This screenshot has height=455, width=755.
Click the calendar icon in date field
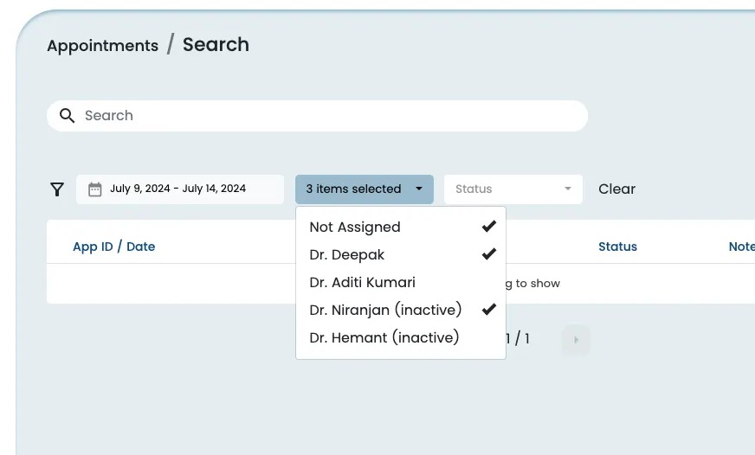click(x=95, y=189)
